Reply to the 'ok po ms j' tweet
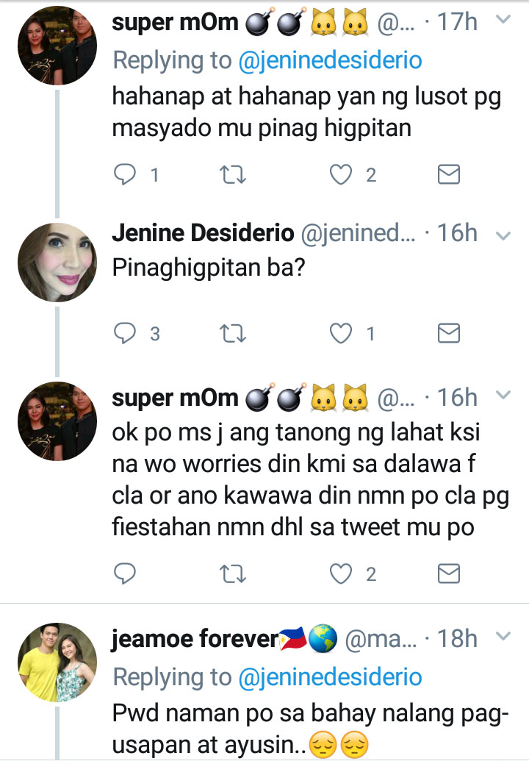 pos(127,574)
